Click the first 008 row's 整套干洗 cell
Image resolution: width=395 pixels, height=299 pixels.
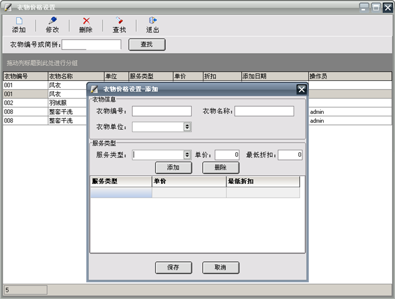click(x=67, y=111)
